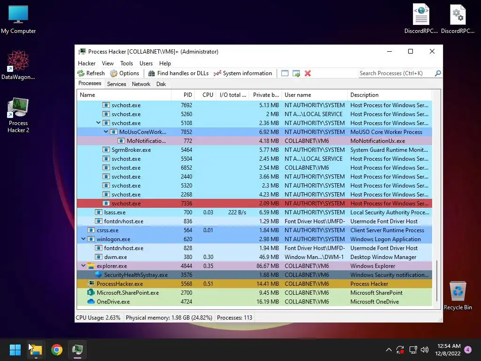Sort by User name column header
481x361 pixels.
(314, 95)
